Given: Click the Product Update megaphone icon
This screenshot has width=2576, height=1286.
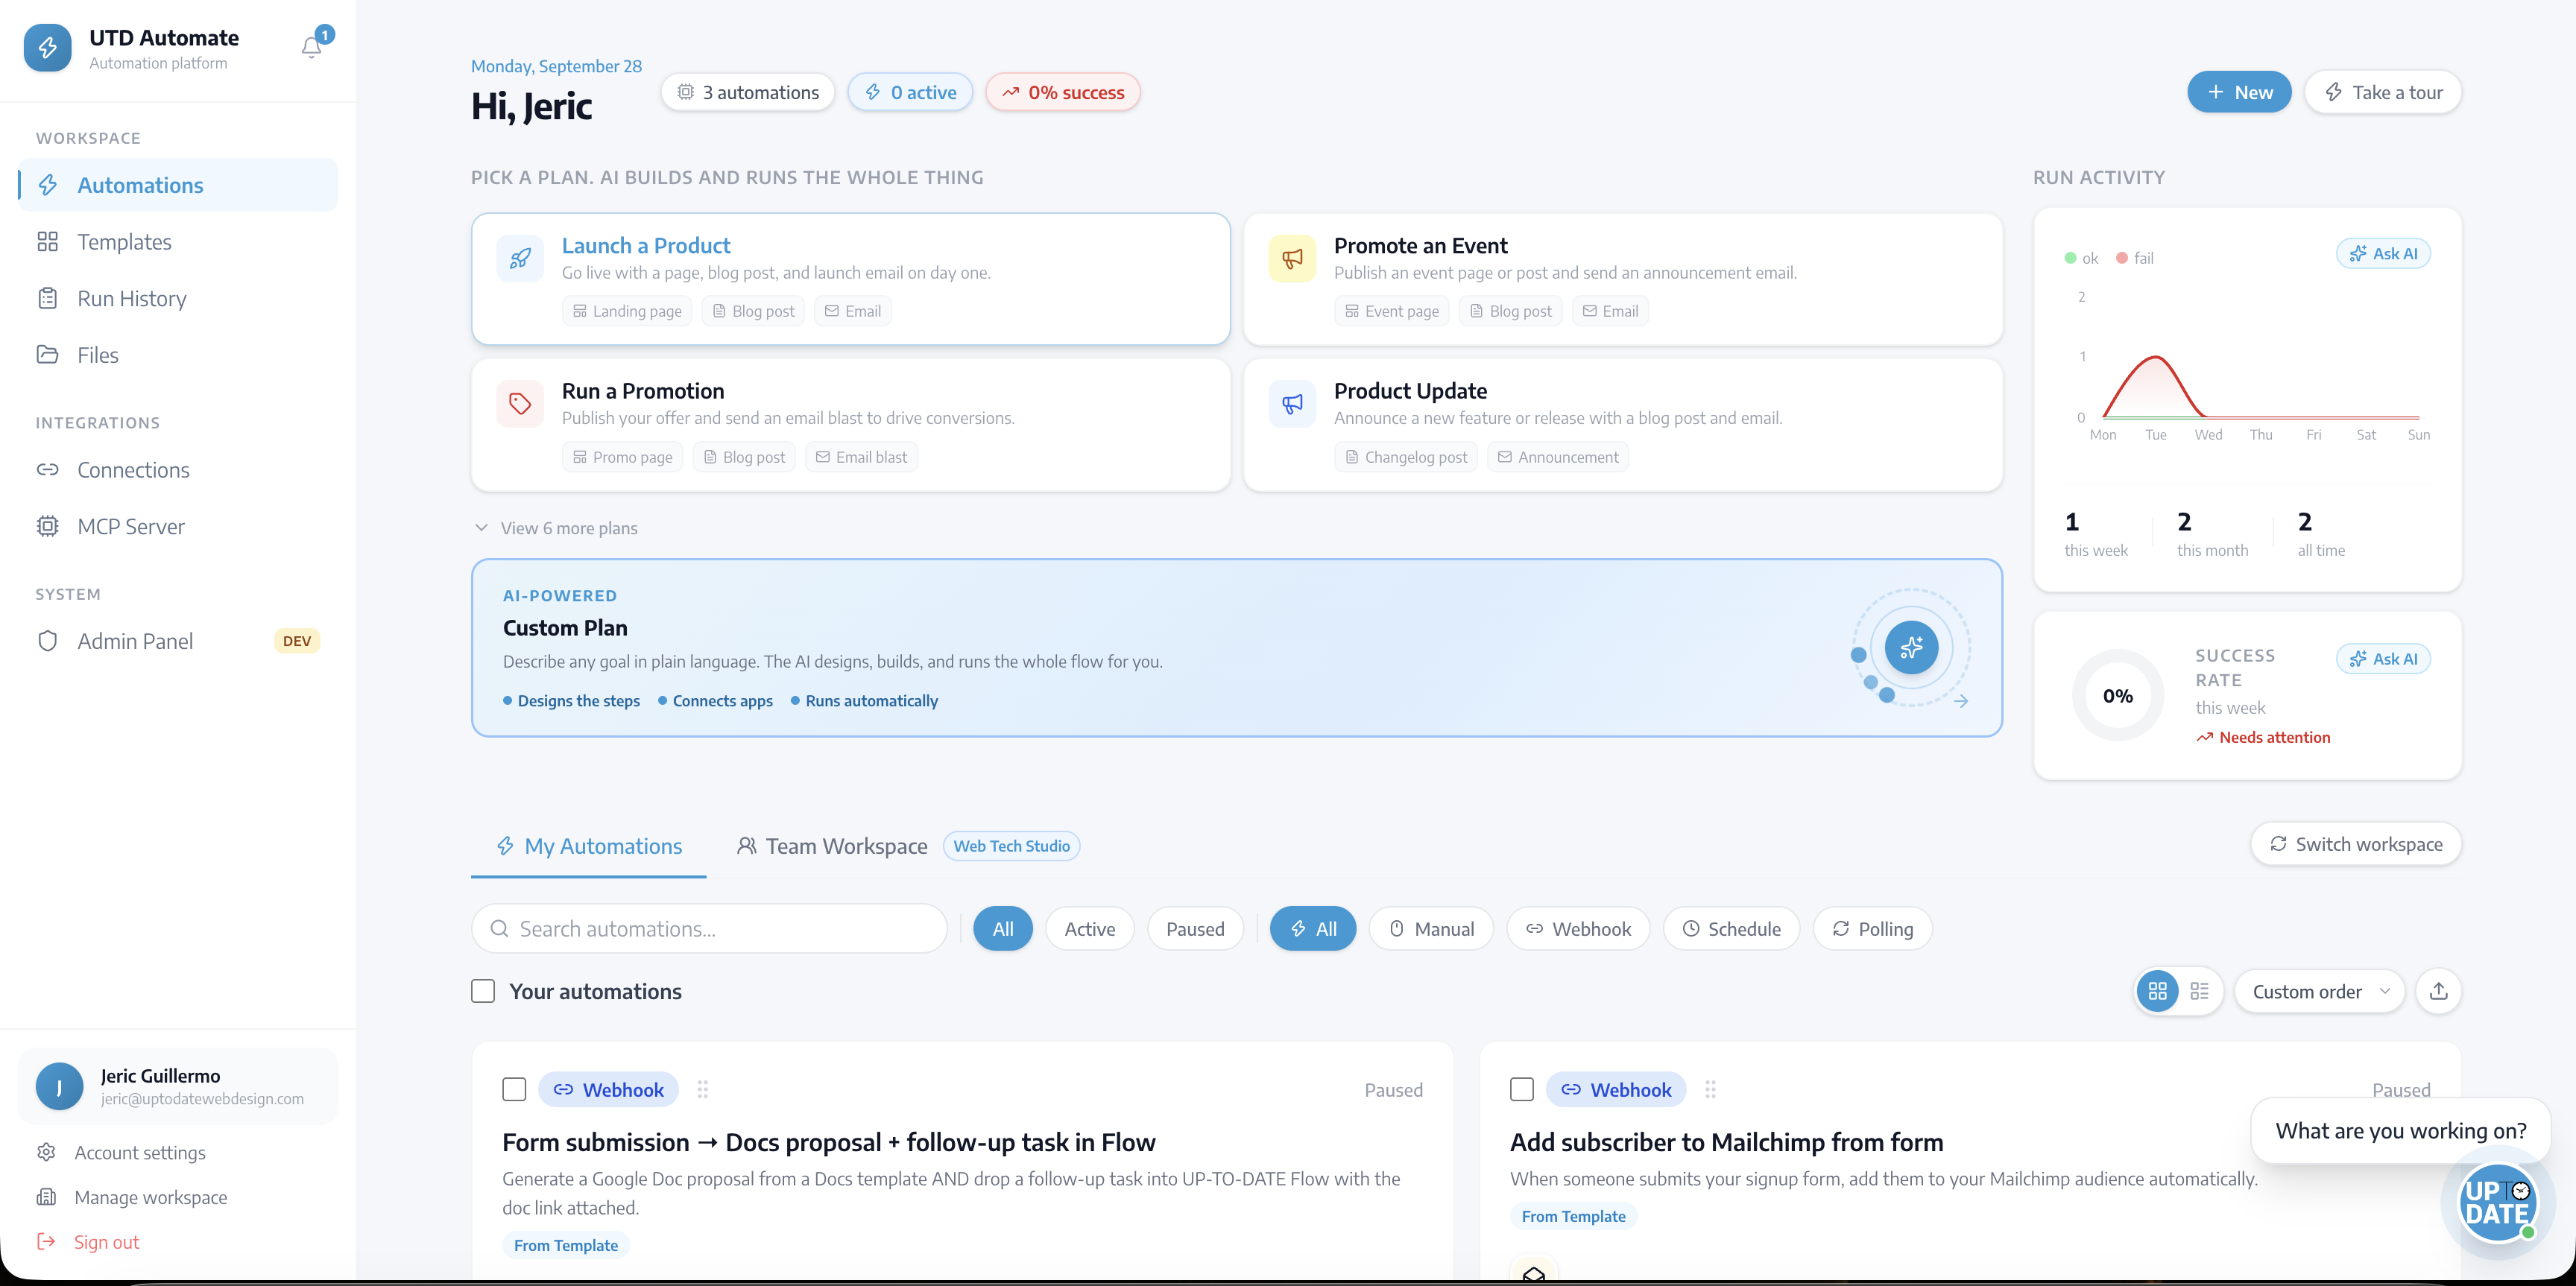Looking at the screenshot, I should [x=1292, y=404].
